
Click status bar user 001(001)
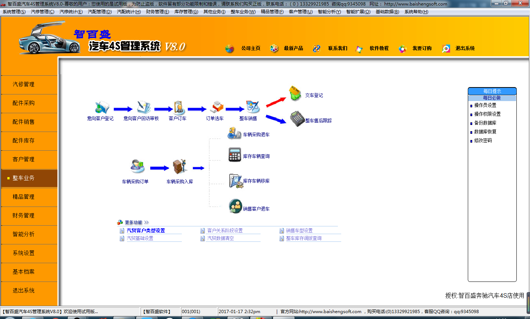click(191, 311)
